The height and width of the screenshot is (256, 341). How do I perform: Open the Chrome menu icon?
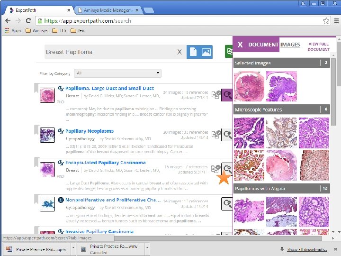point(336,21)
